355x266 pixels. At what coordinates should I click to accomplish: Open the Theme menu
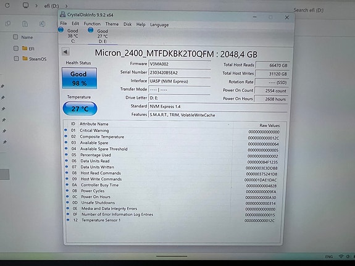click(112, 24)
